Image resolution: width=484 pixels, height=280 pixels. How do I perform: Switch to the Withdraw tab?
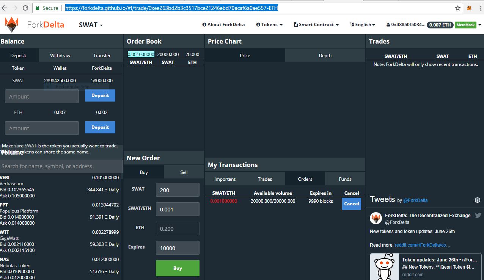coord(60,55)
